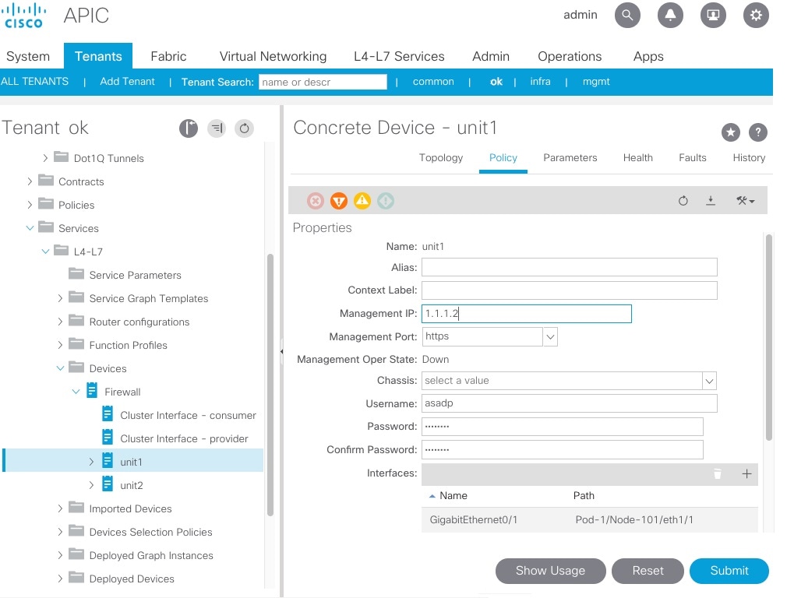The image size is (787, 598).
Task: Collapse the L4-L7 tree node
Action: [45, 252]
